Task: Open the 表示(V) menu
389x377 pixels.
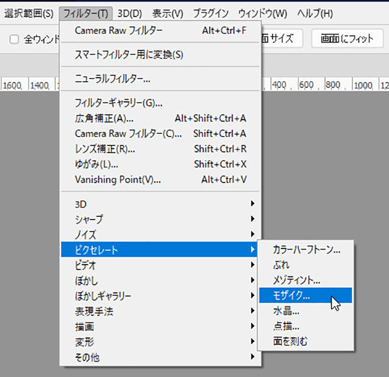Action: [x=168, y=13]
